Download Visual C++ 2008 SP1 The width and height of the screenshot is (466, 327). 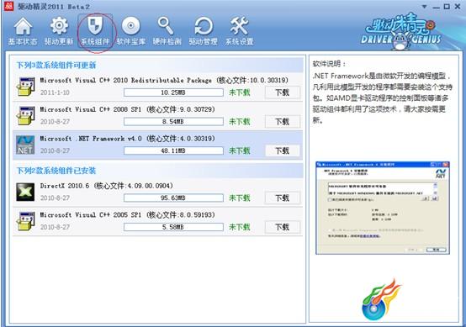click(x=282, y=122)
